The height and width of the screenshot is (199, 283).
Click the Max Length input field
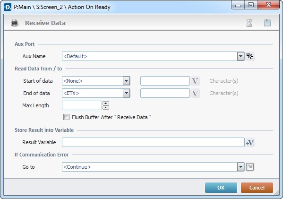click(x=82, y=105)
